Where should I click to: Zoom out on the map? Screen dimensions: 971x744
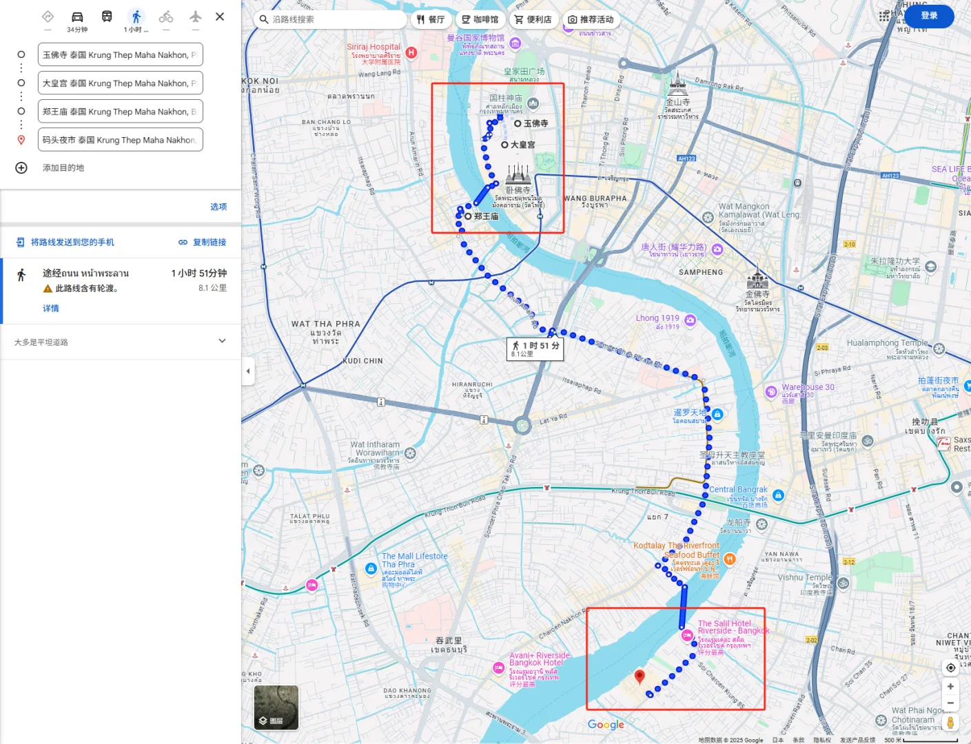[x=950, y=703]
